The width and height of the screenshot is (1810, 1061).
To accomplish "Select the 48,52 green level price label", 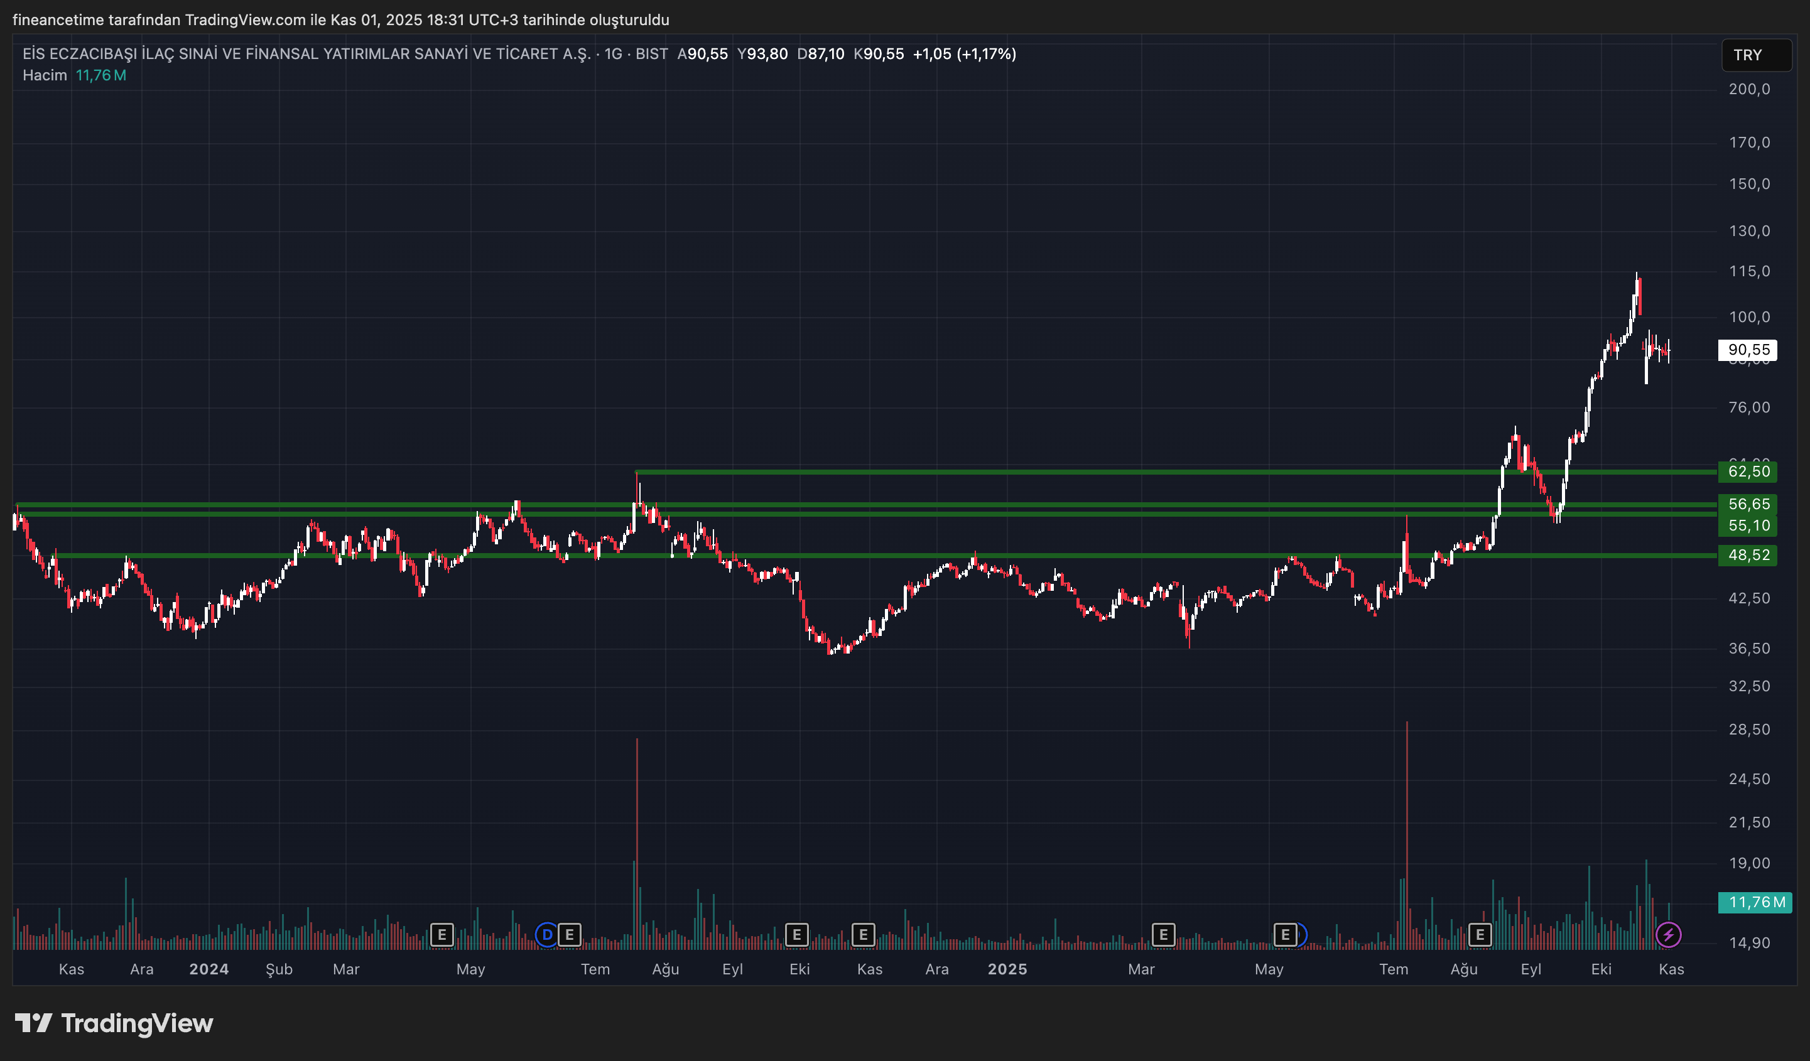I will point(1748,555).
